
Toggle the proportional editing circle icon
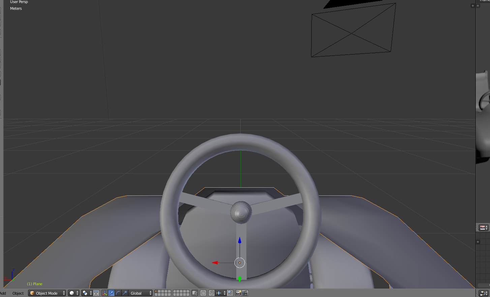[x=203, y=293]
